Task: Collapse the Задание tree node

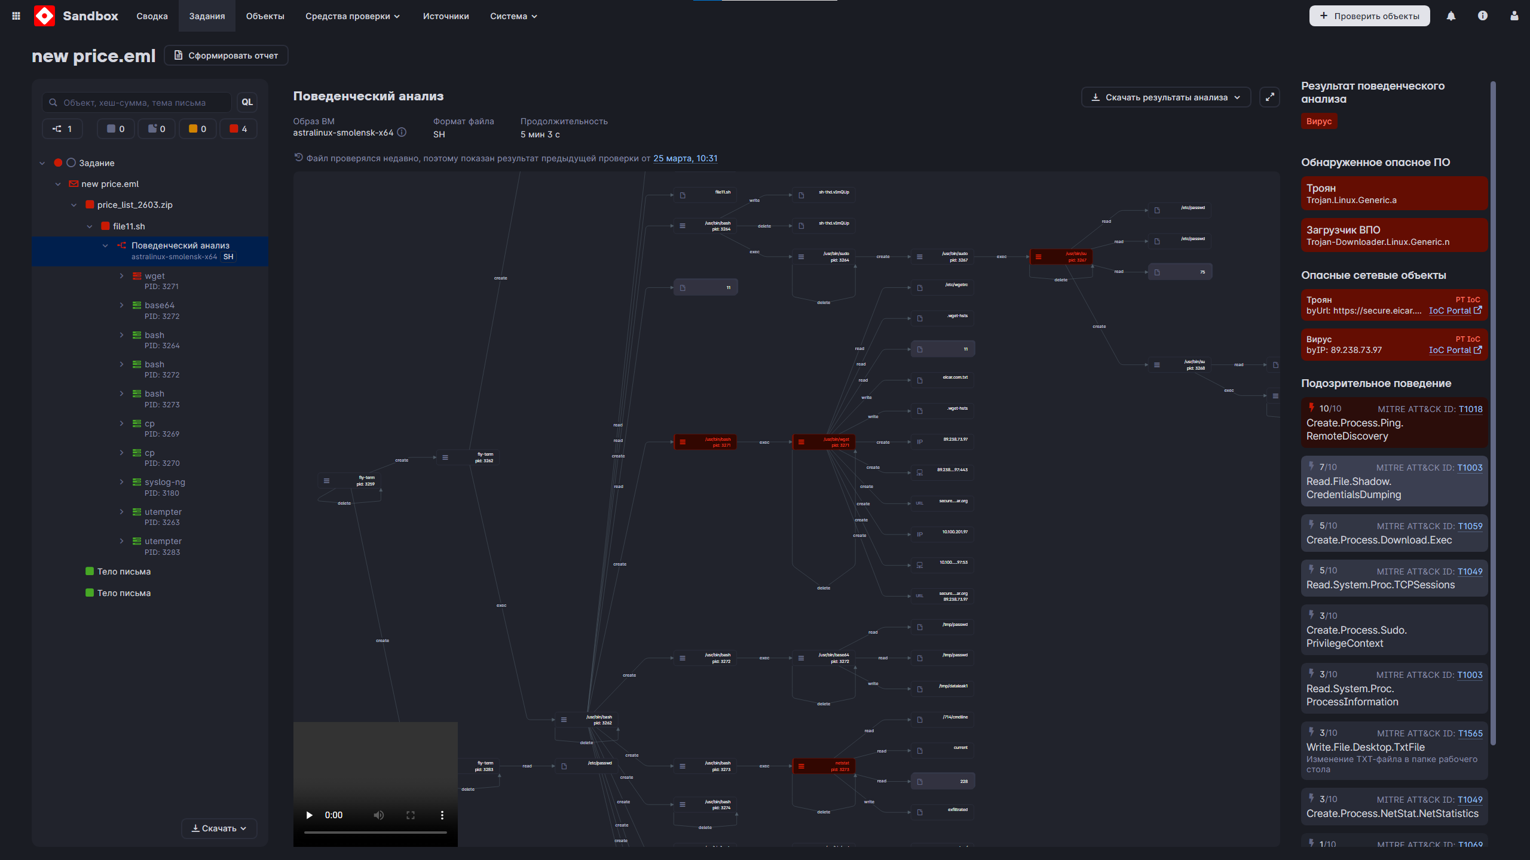Action: coord(42,163)
